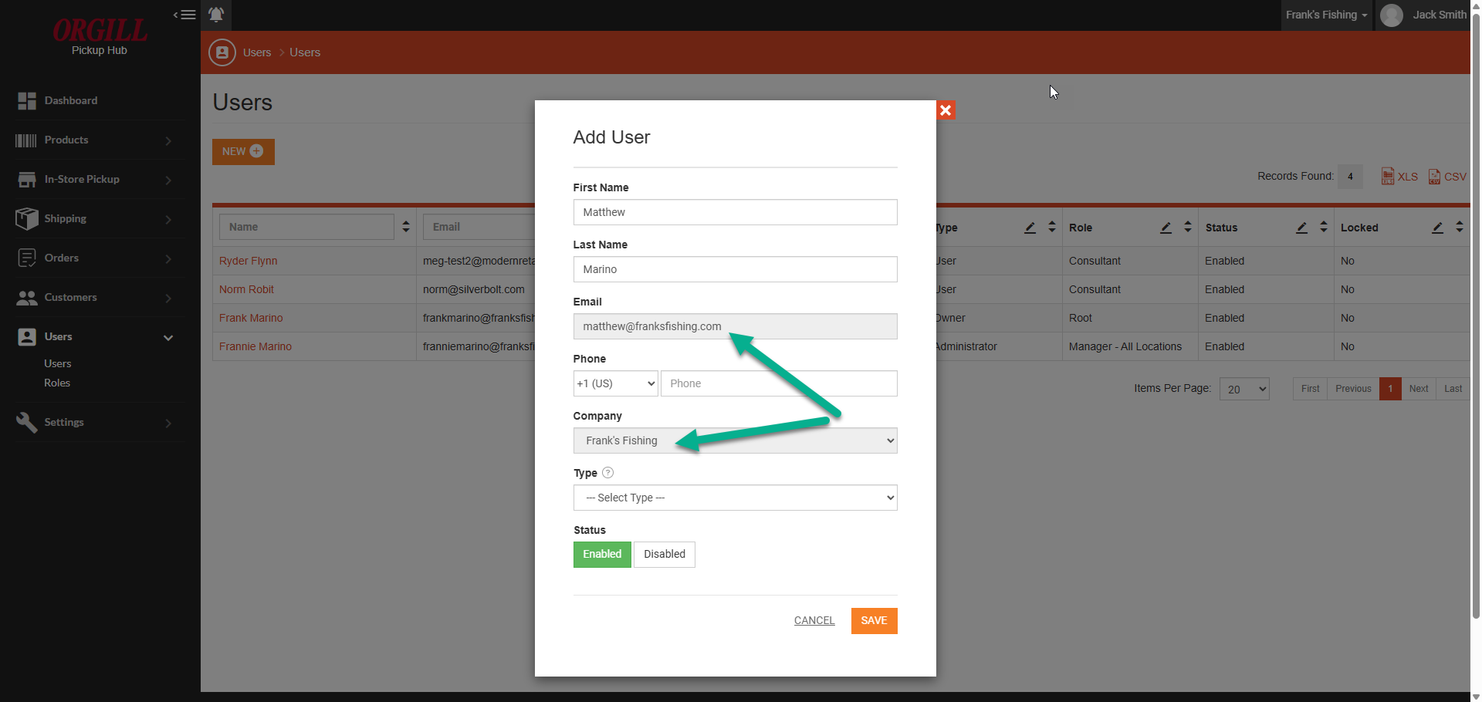
Task: Click the edit pencil icon in Type column
Action: 1030,228
